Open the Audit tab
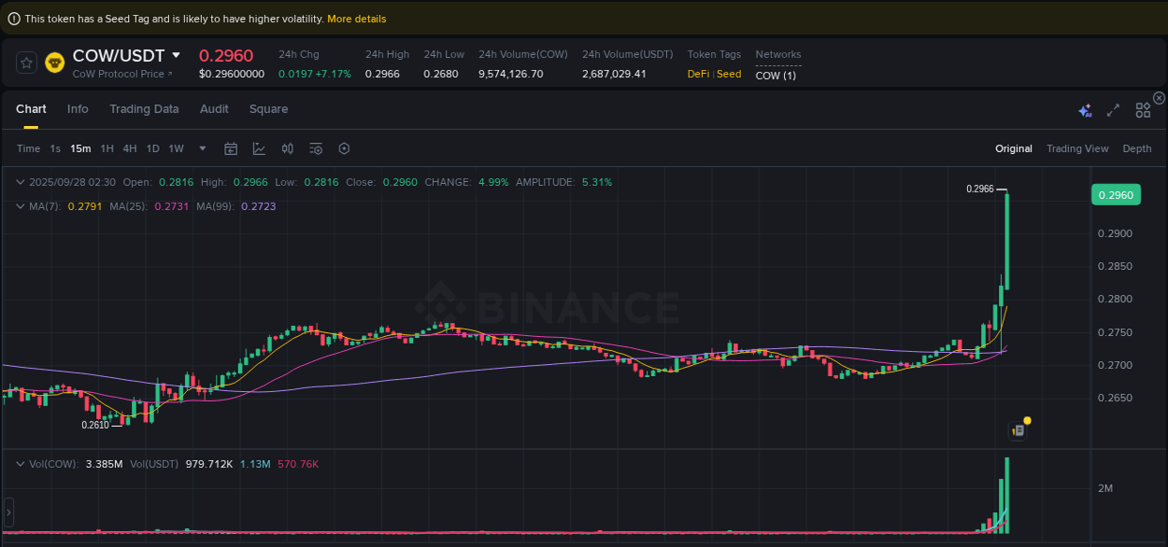The height and width of the screenshot is (547, 1168). click(x=214, y=109)
